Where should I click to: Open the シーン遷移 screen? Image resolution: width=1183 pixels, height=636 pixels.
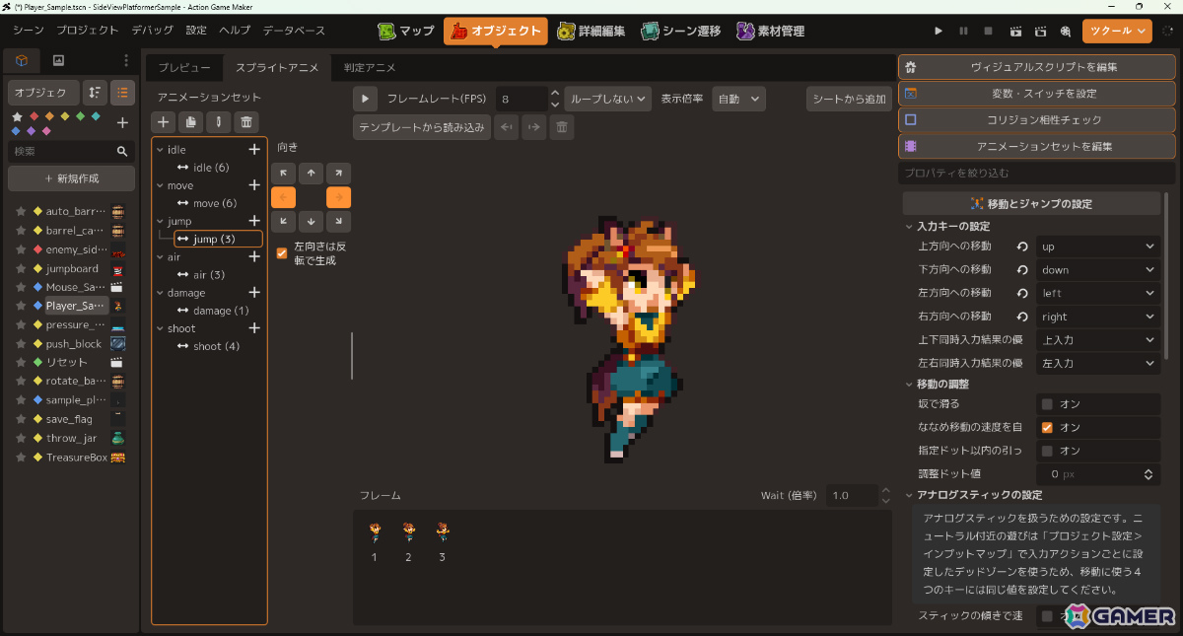pos(680,31)
